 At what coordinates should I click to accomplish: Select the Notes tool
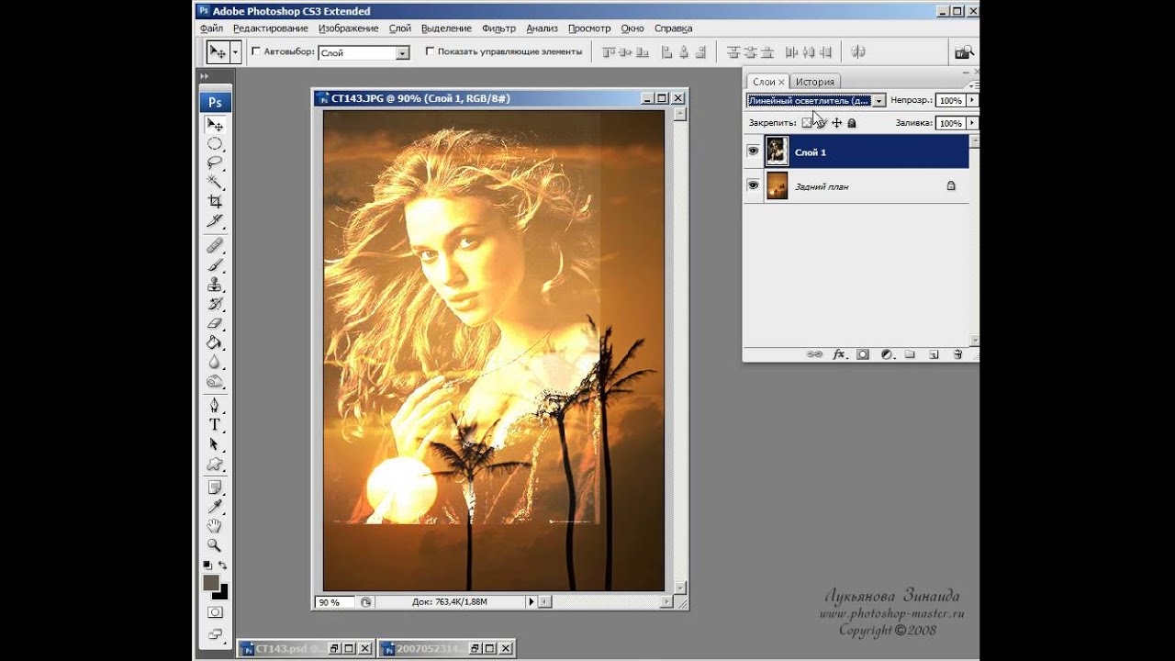click(x=215, y=487)
